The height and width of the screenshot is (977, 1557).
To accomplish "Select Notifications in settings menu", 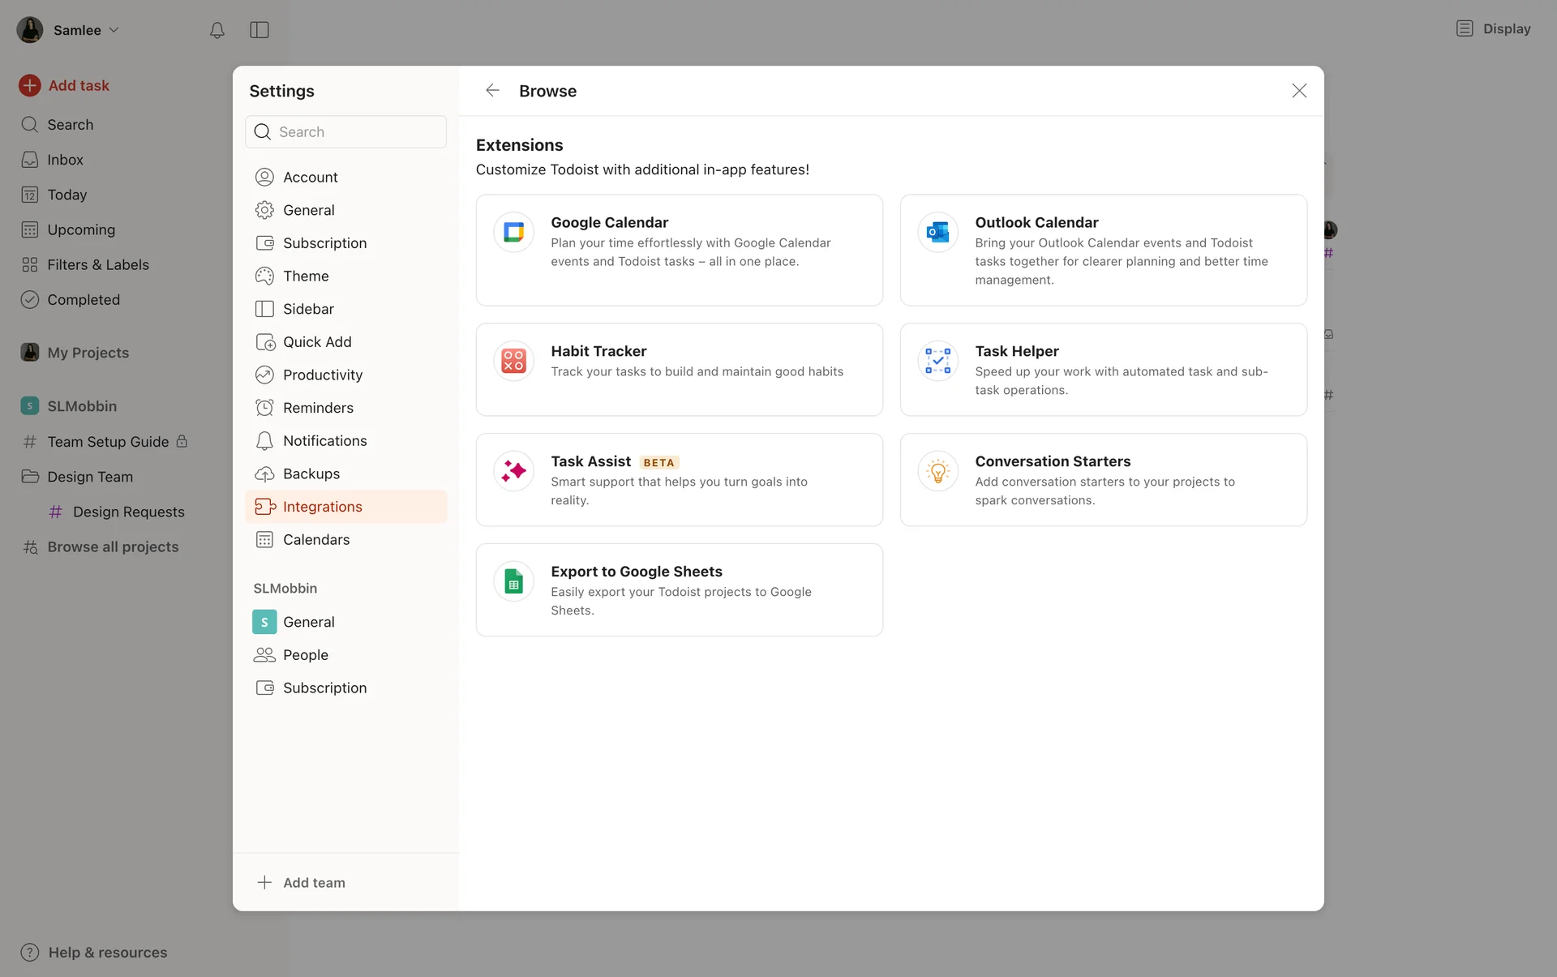I will tap(324, 440).
